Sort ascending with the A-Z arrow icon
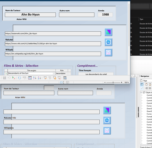Image resolution: width=152 pixels, height=148 pixels. (x=35, y=78)
